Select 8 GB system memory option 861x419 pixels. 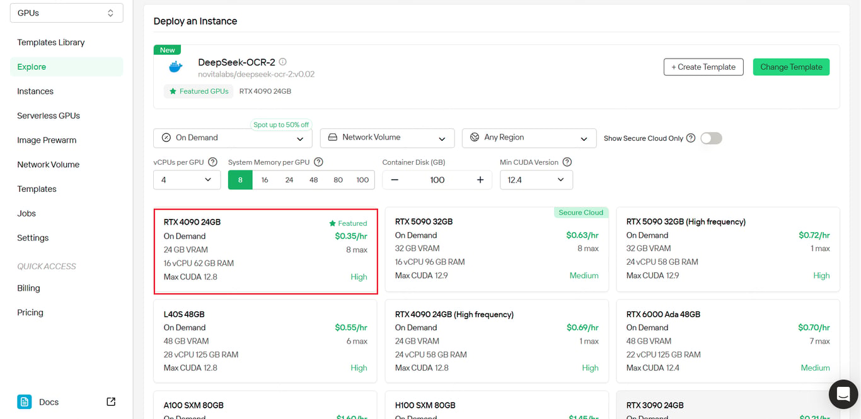240,180
